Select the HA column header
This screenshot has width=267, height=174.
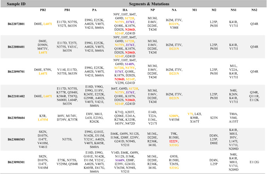point(125,10)
